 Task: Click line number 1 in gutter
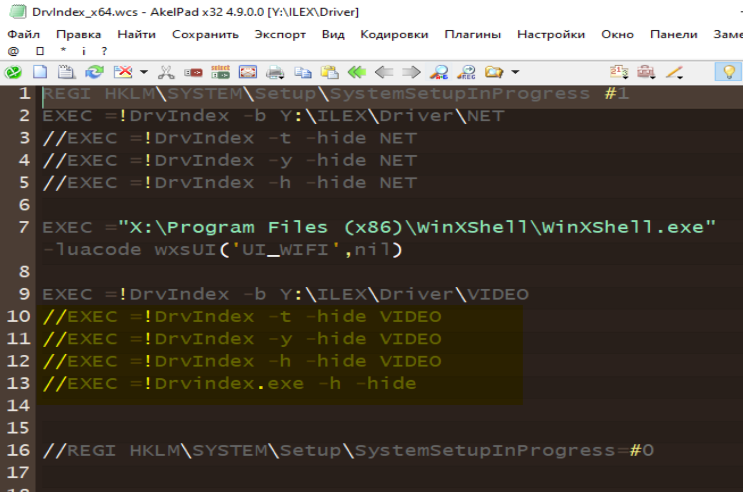coord(24,93)
